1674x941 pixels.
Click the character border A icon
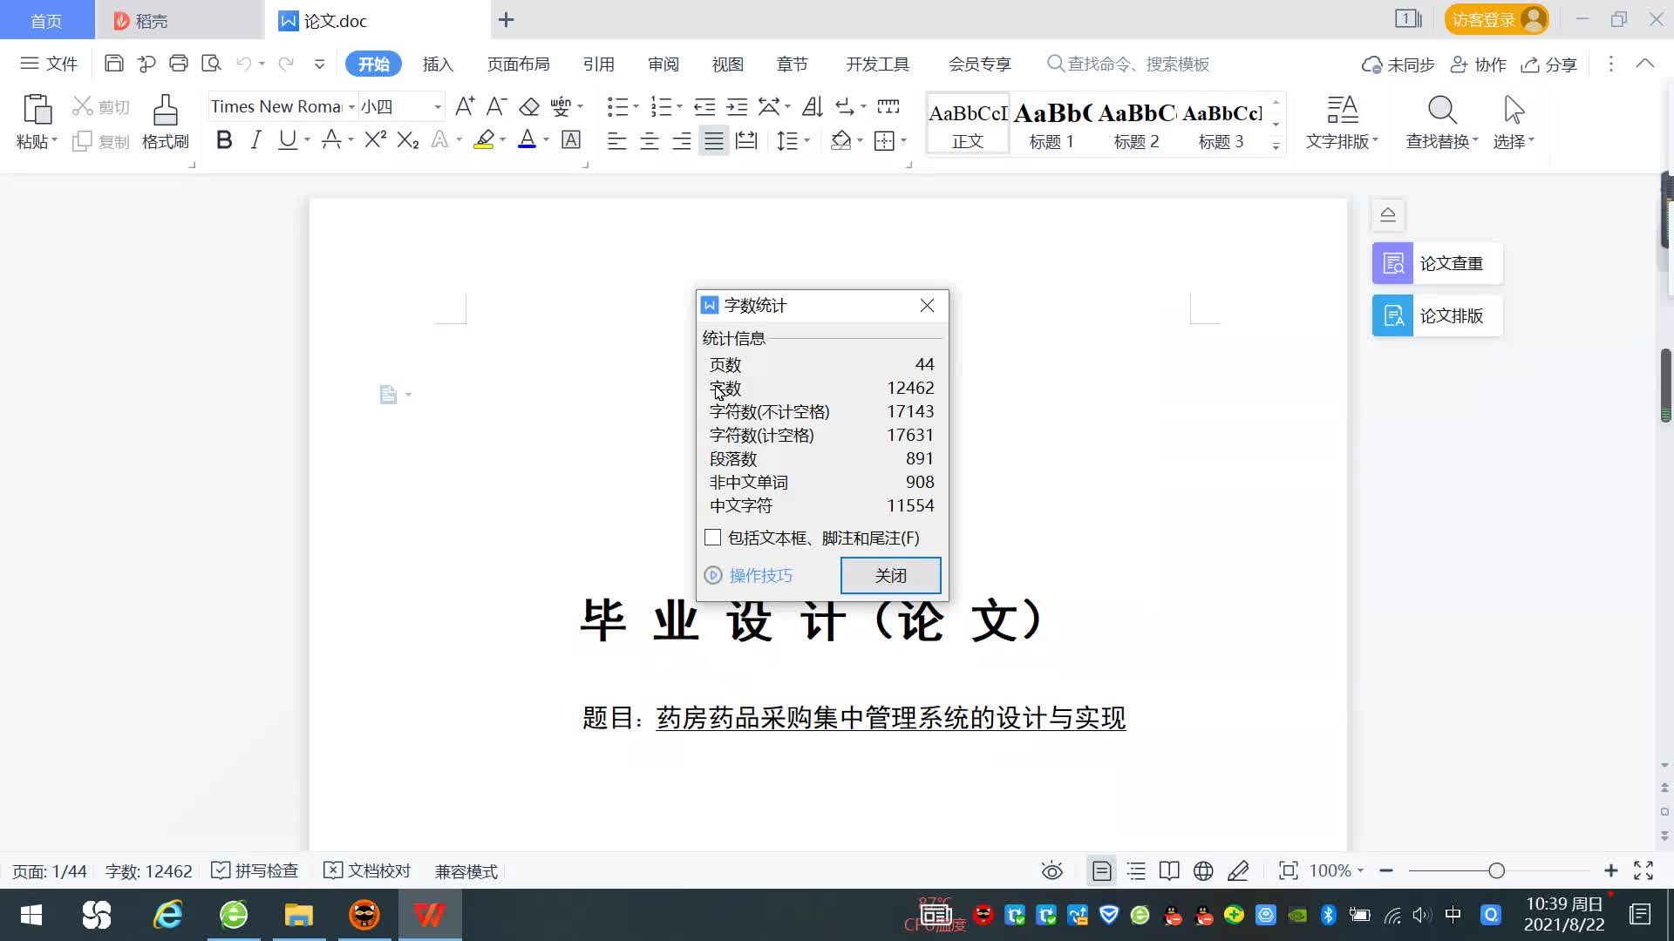coord(571,139)
